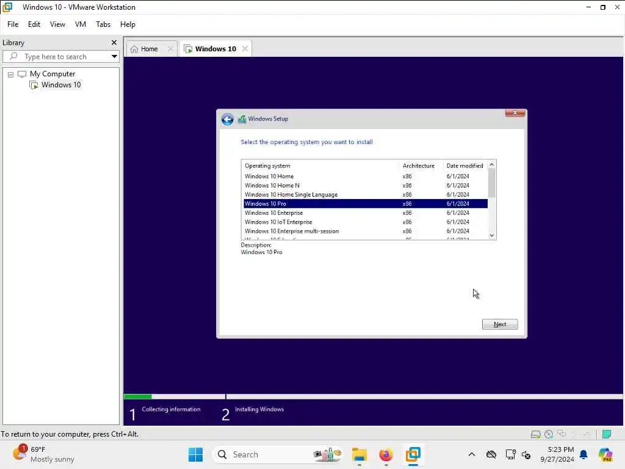The height and width of the screenshot is (469, 625).
Task: Open File Explorer from the taskbar
Action: tap(359, 454)
